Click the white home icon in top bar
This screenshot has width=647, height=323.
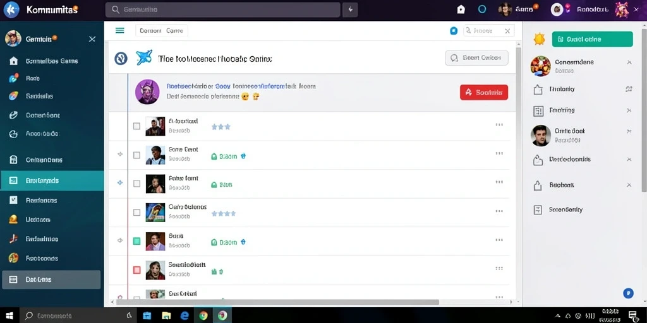coord(461,9)
